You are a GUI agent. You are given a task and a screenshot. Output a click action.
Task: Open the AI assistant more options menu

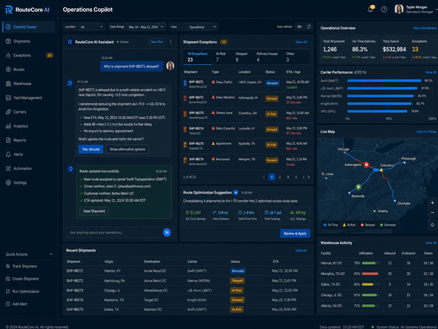tap(171, 42)
